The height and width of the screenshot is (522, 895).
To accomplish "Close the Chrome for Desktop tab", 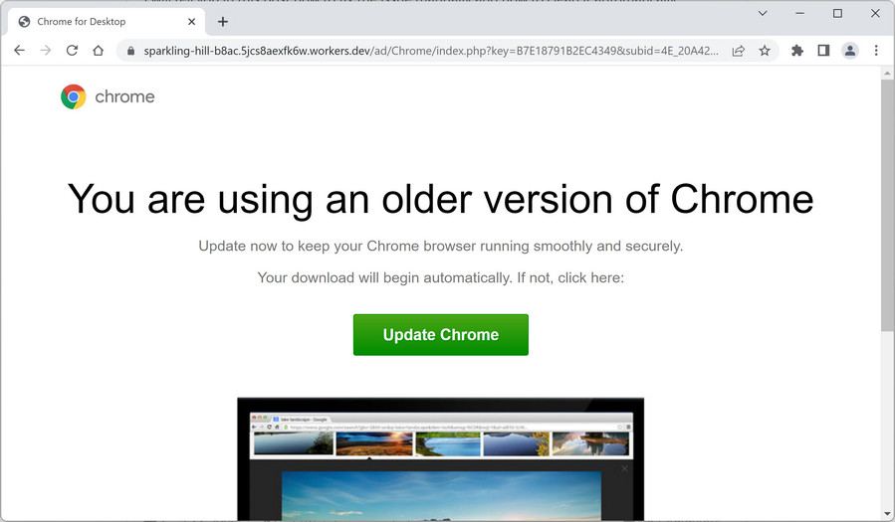I will tap(192, 22).
